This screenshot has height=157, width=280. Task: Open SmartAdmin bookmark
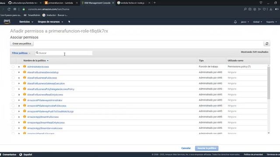coord(32,15)
